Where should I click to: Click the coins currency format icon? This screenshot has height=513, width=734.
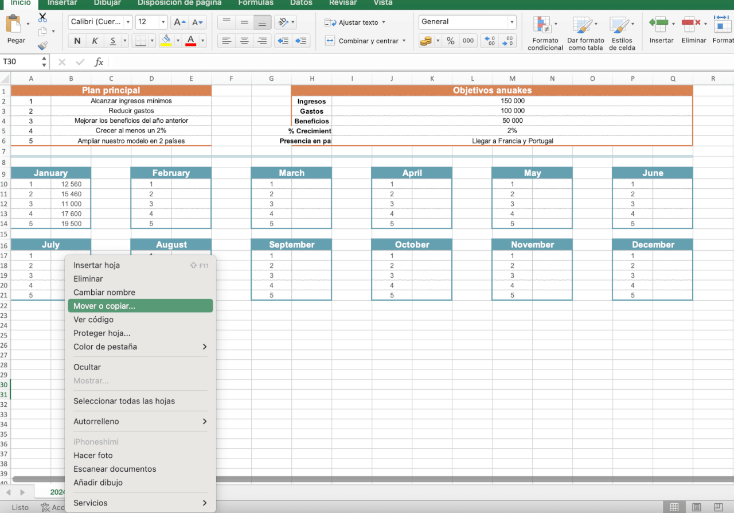tap(426, 41)
